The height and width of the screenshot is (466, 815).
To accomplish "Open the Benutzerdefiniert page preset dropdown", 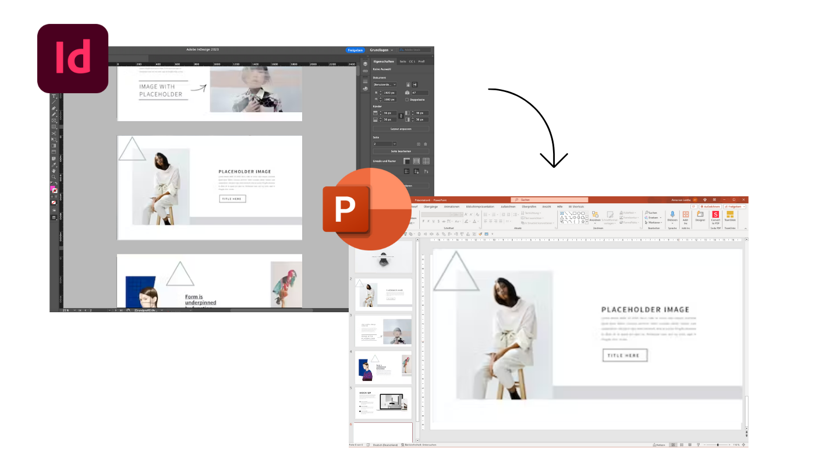I will point(385,84).
